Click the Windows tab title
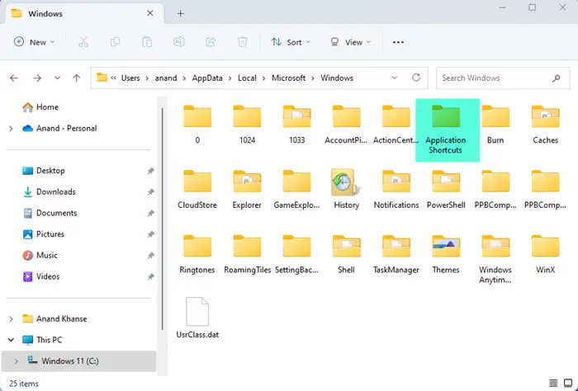This screenshot has height=391, width=578. [45, 14]
